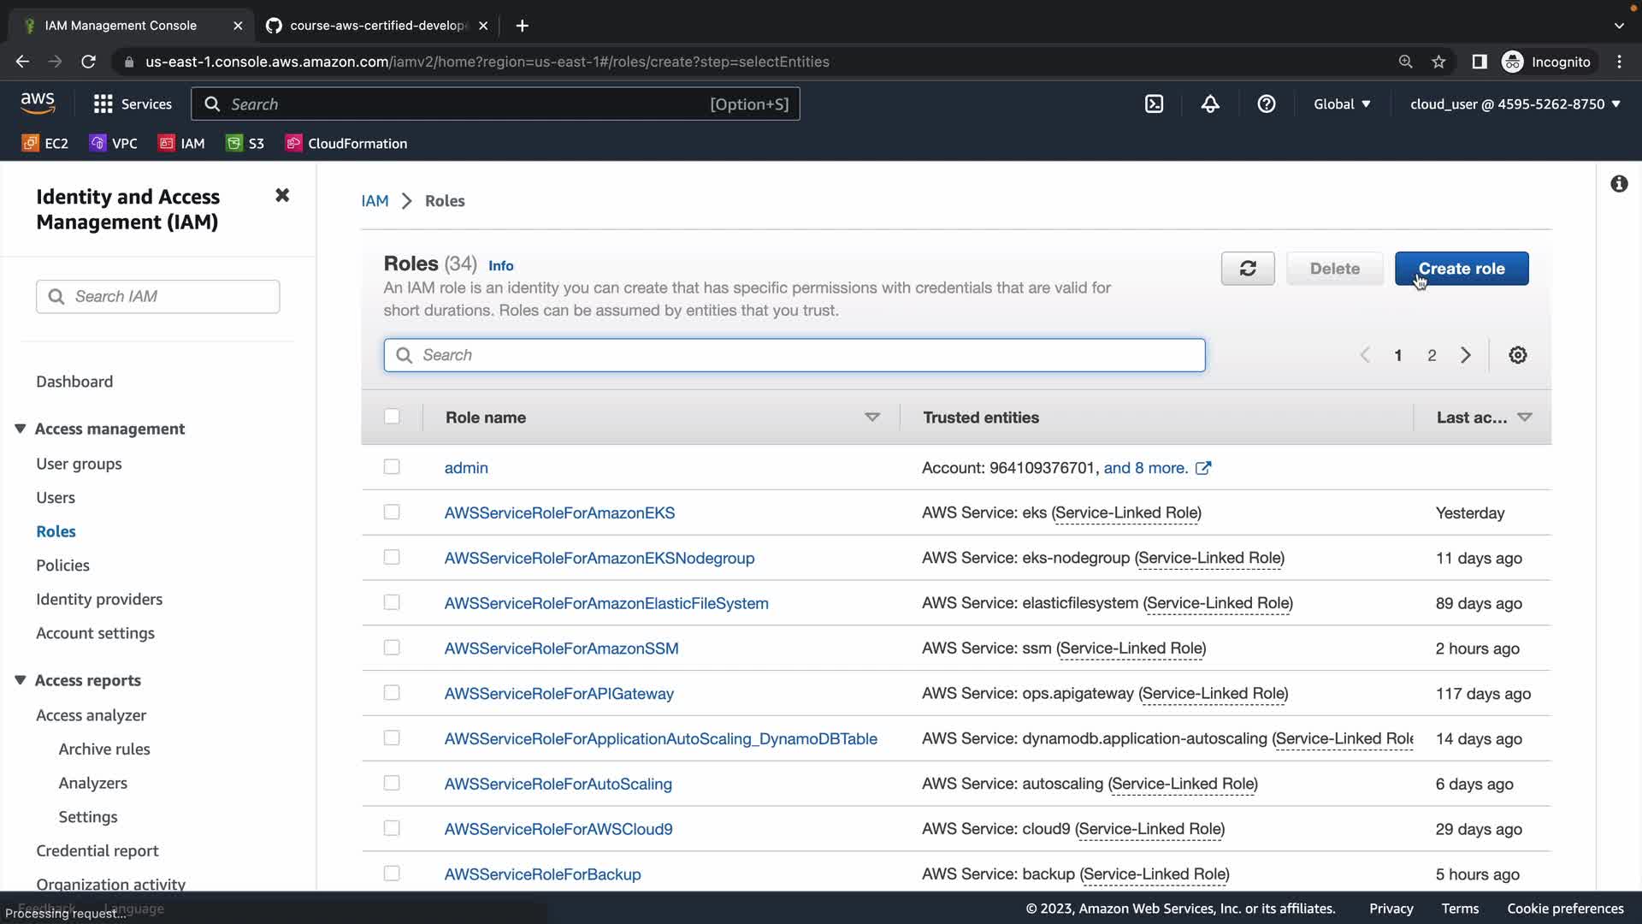Select the admin role checkbox
1642x924 pixels.
pyautogui.click(x=392, y=467)
